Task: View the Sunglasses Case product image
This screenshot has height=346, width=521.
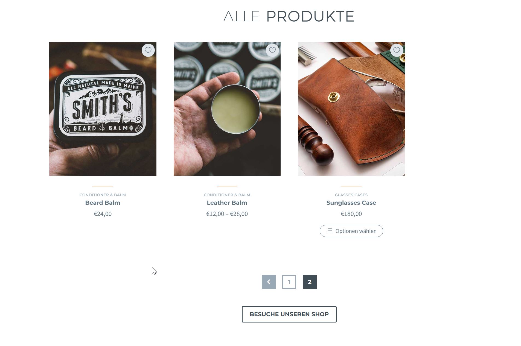Action: point(351,109)
